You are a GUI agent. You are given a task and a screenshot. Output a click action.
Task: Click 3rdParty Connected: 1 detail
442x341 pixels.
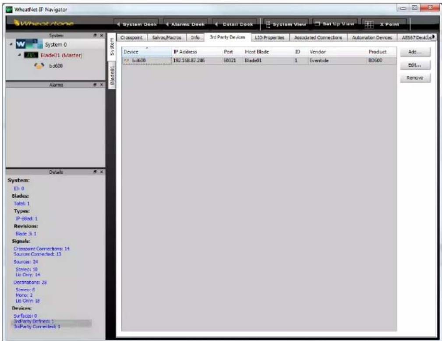pos(37,327)
